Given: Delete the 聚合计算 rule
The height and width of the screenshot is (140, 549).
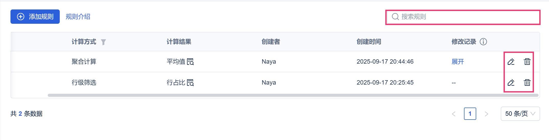Looking at the screenshot, I should (527, 62).
